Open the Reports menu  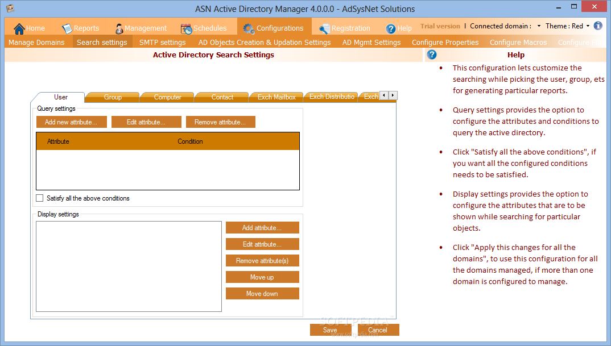81,28
